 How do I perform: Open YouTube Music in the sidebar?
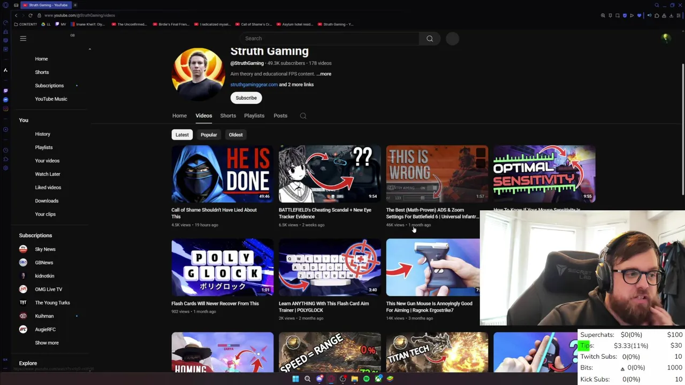coord(51,99)
